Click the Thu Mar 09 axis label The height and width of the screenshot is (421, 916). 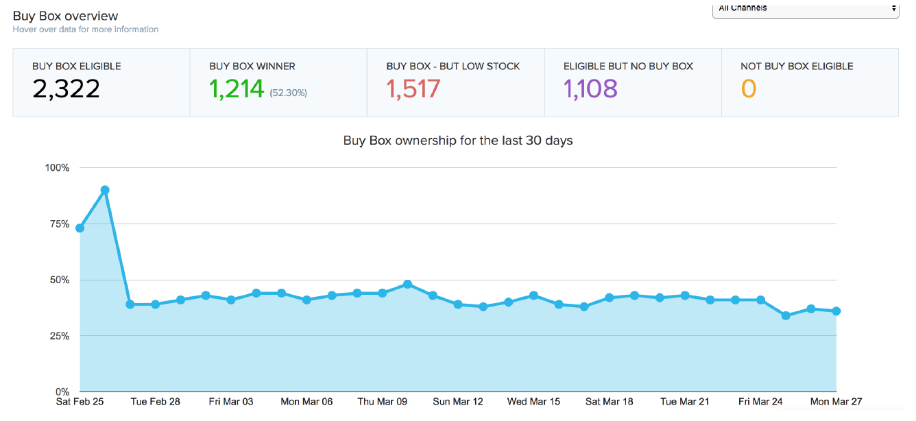coord(383,402)
